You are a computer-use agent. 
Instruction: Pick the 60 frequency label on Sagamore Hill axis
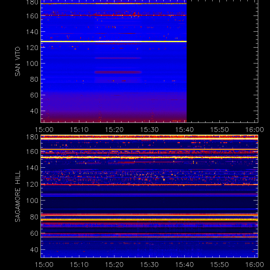[34, 233]
